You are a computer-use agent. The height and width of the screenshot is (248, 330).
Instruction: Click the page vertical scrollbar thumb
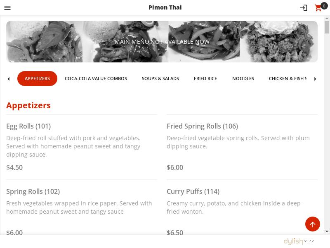point(327,27)
